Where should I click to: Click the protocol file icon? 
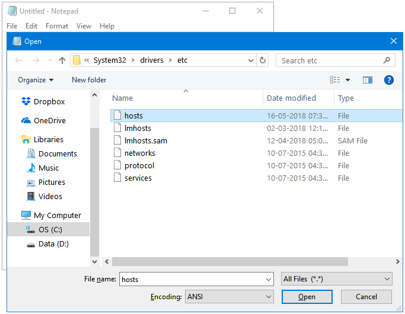pyautogui.click(x=117, y=165)
